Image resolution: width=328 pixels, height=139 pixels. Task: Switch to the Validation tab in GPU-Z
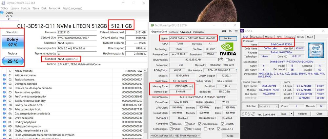(198, 32)
